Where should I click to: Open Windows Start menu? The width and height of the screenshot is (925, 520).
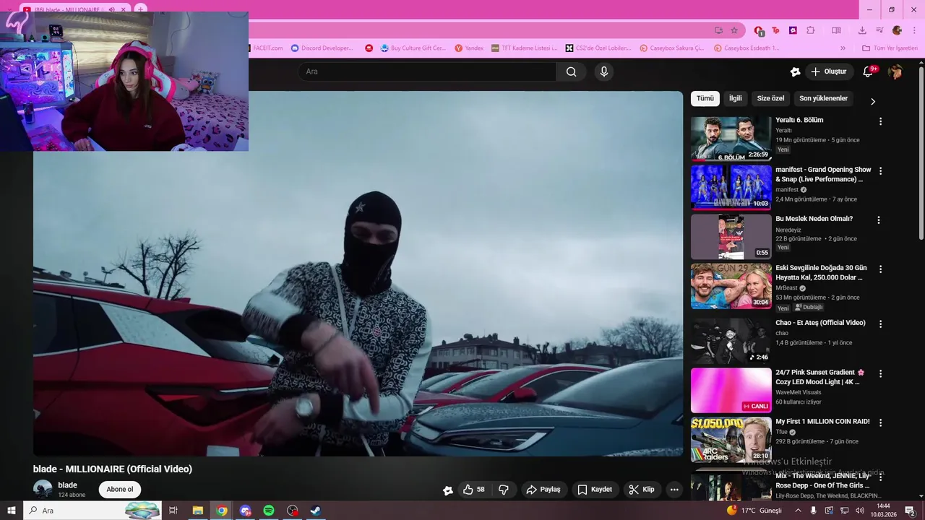pos(11,511)
